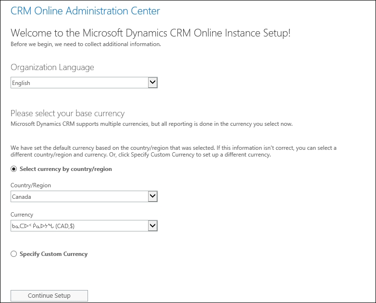The height and width of the screenshot is (303, 376).
Task: Select currency by country/region radio button
Action: [13, 169]
